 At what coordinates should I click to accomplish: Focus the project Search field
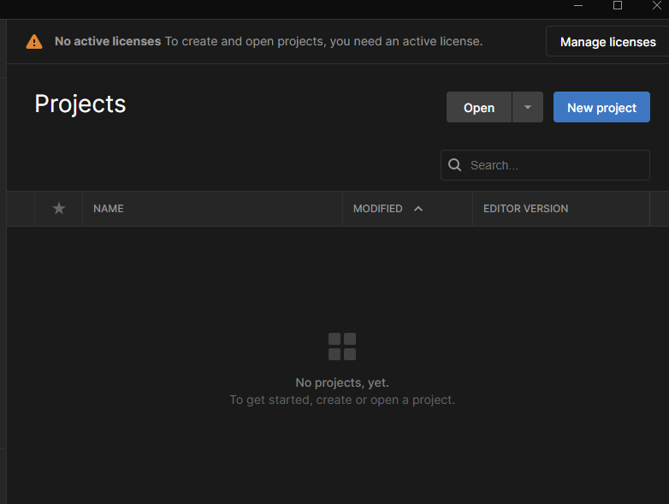click(x=556, y=165)
